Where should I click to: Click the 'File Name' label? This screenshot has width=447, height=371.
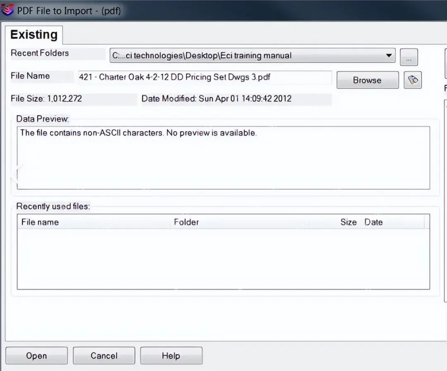click(30, 76)
